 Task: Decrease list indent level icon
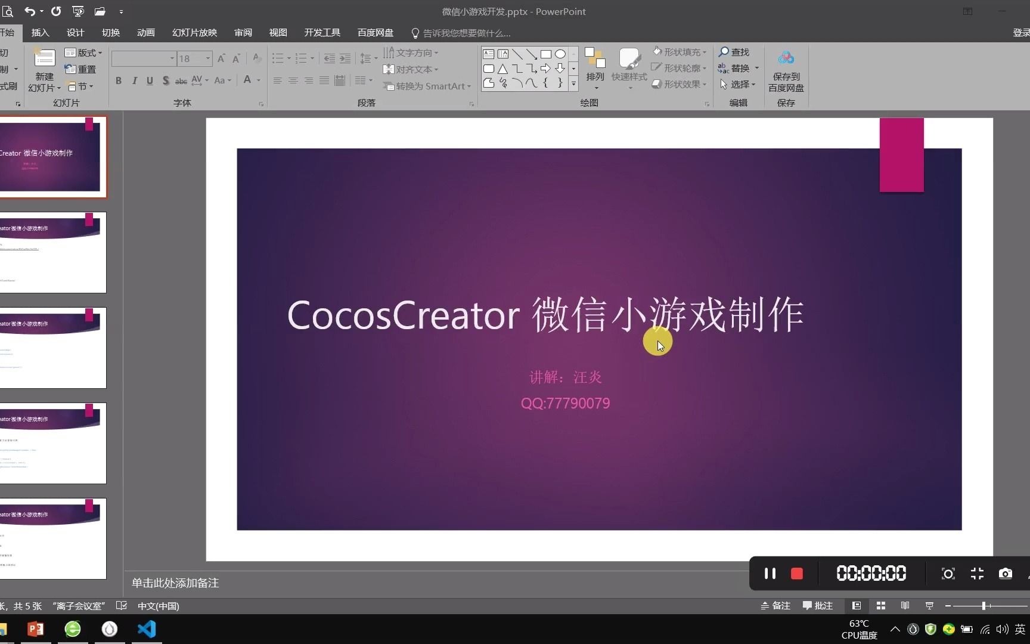coord(329,58)
